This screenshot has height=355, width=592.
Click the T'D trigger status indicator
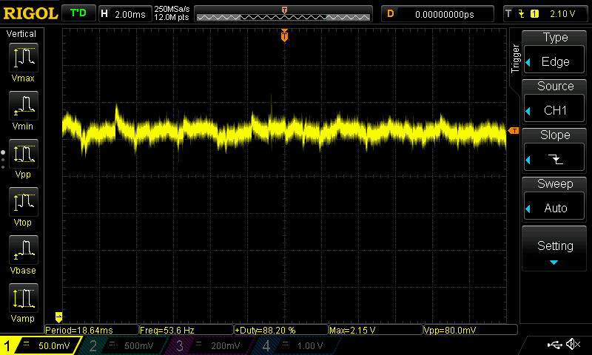click(78, 13)
